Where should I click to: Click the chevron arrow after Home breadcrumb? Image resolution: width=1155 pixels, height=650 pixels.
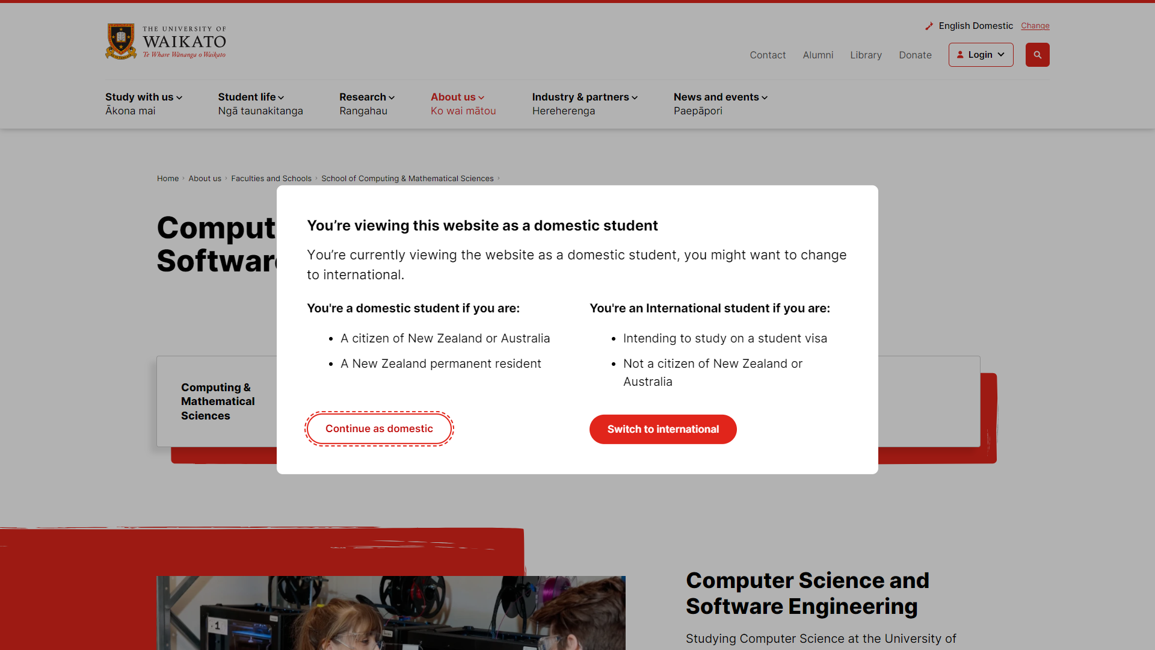coord(183,178)
